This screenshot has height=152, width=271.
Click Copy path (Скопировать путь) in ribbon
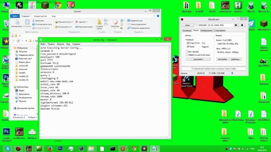(x=42, y=24)
